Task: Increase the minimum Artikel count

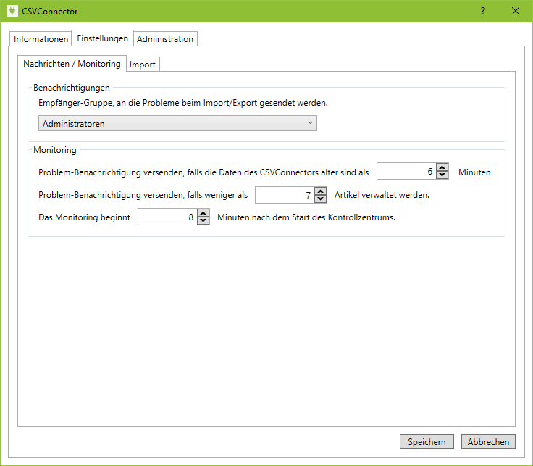Action: point(321,191)
